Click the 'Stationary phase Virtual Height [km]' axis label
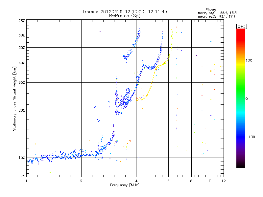 [14, 98]
